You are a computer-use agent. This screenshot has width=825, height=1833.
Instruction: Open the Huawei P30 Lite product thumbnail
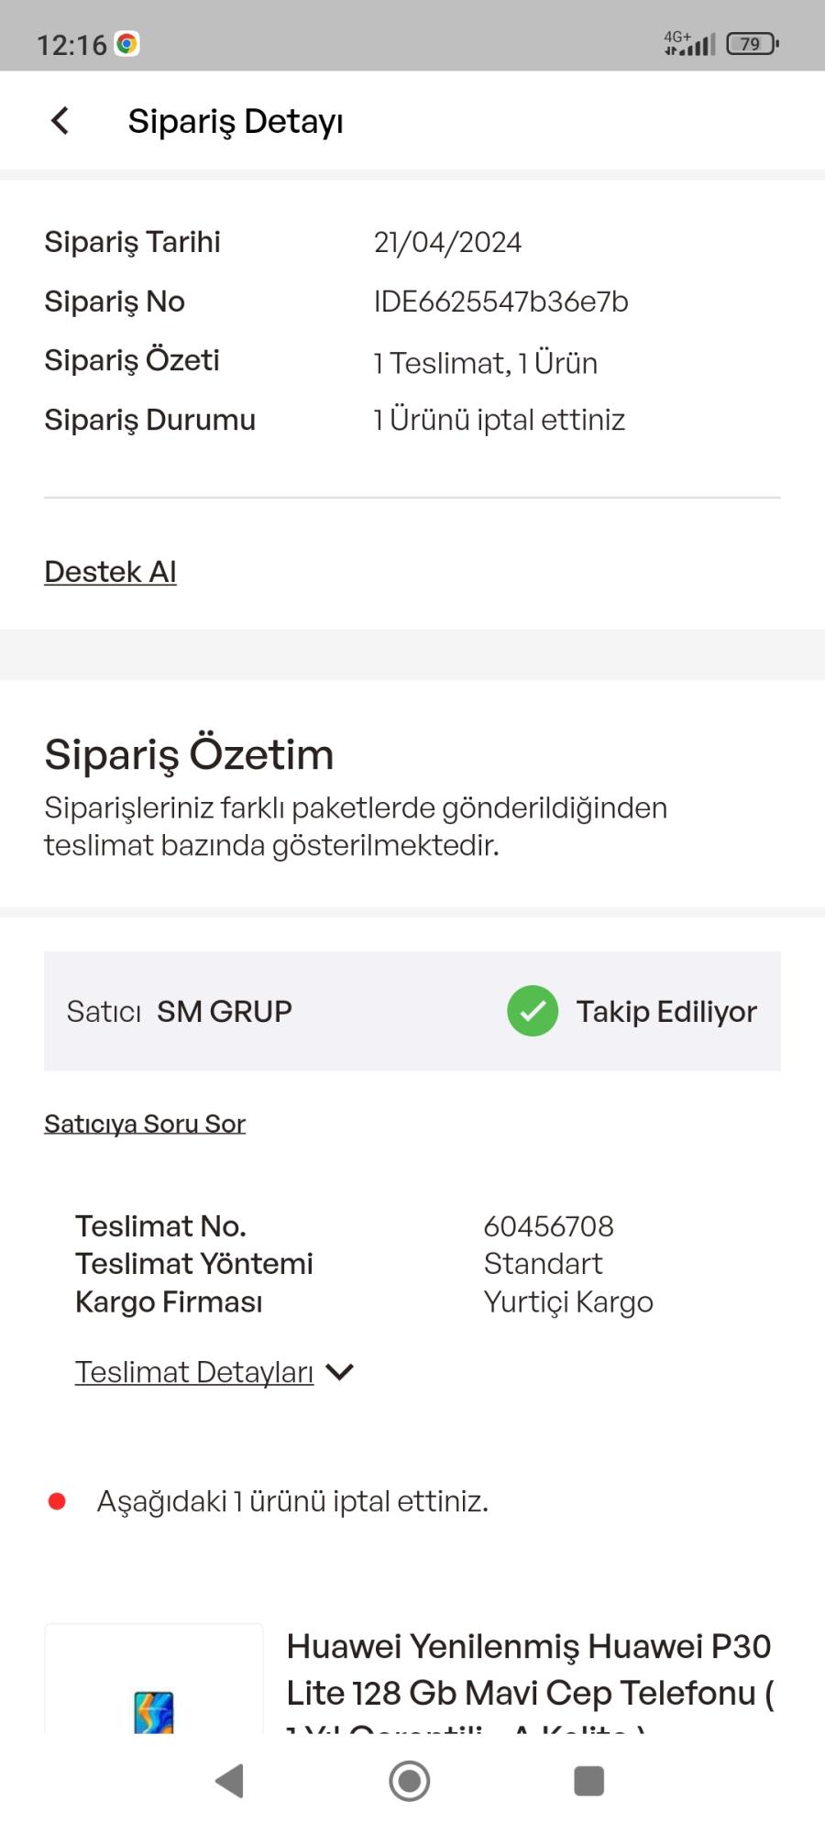point(154,1696)
